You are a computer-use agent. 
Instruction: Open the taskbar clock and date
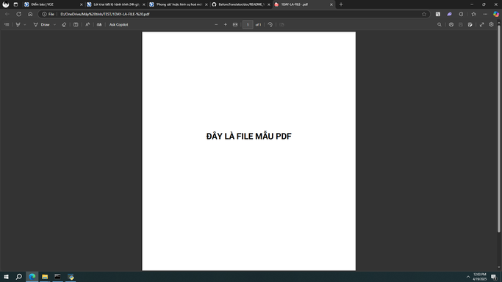(480, 277)
